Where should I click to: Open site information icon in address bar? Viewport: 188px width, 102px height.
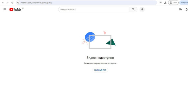tap(18, 3)
